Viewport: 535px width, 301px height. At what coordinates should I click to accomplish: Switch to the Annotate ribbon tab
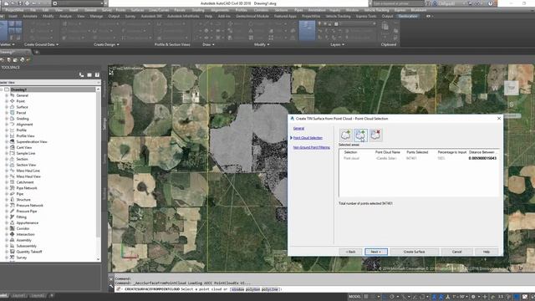pyautogui.click(x=30, y=16)
